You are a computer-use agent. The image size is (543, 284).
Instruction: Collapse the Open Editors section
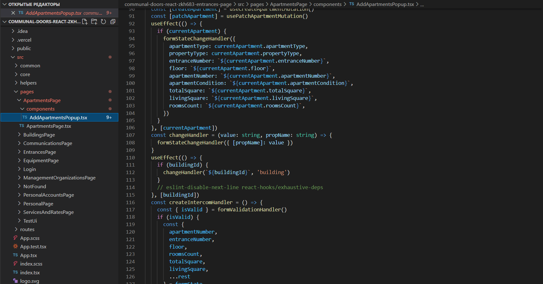pyautogui.click(x=5, y=4)
